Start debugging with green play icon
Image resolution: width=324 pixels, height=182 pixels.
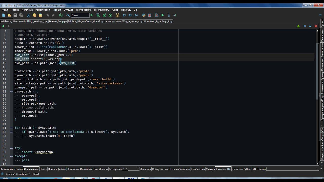pos(163,15)
